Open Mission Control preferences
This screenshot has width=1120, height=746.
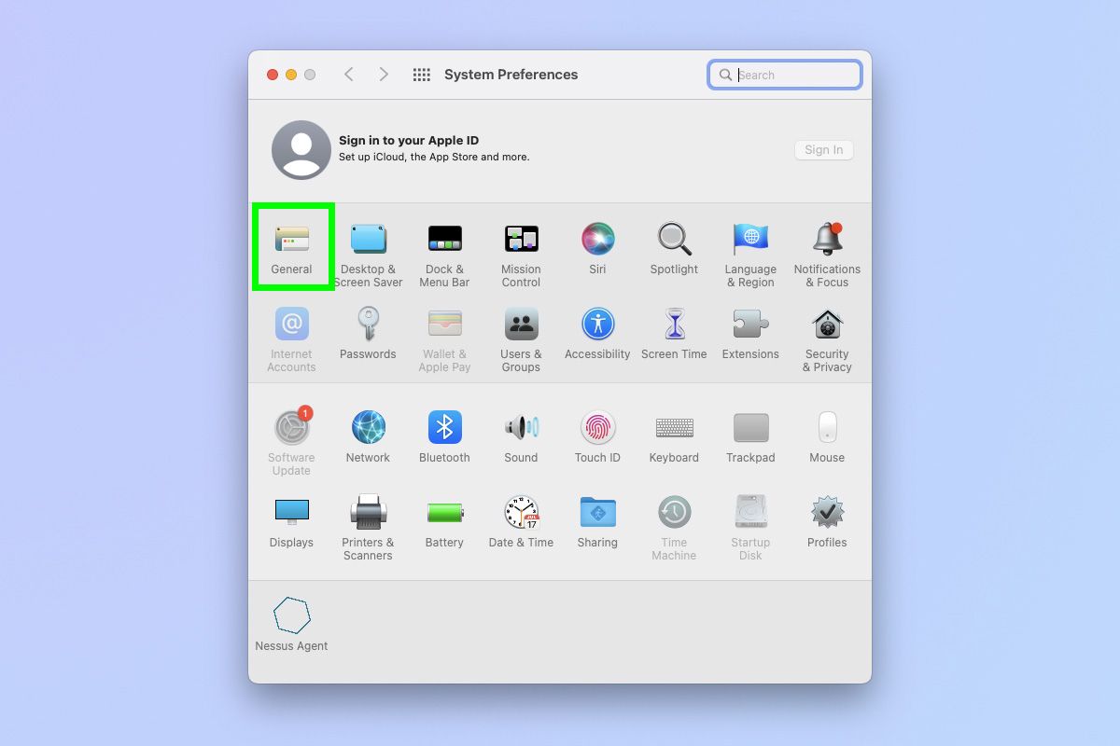[521, 241]
